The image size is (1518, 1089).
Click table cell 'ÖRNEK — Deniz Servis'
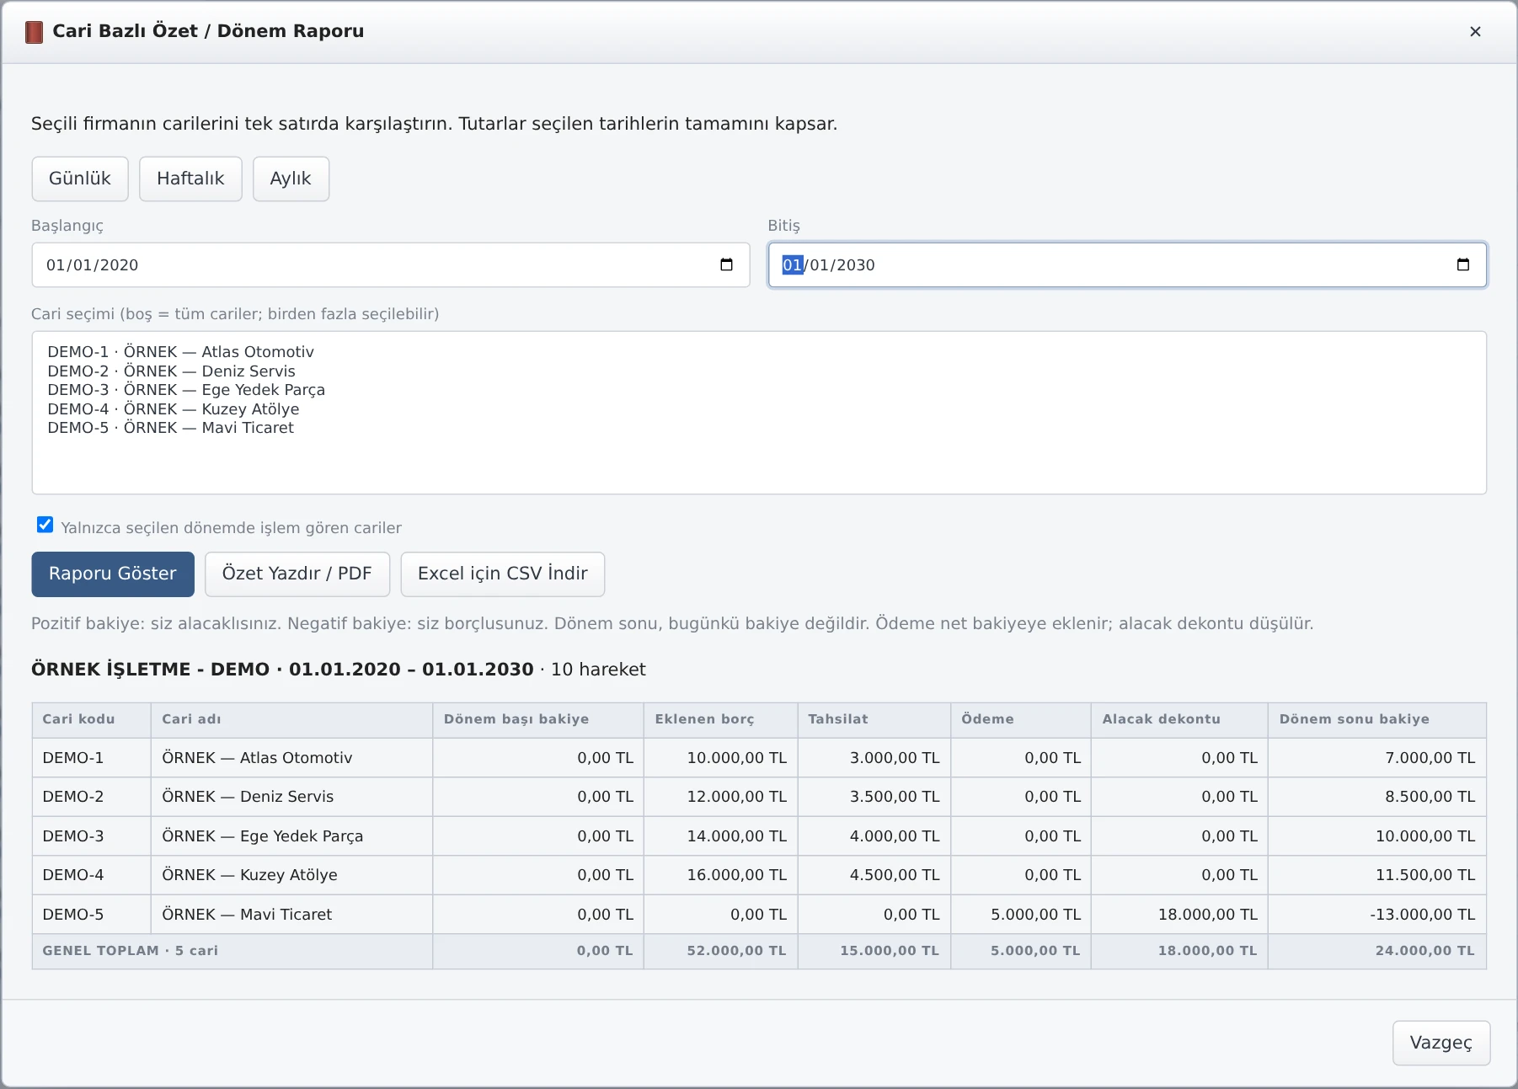point(291,797)
